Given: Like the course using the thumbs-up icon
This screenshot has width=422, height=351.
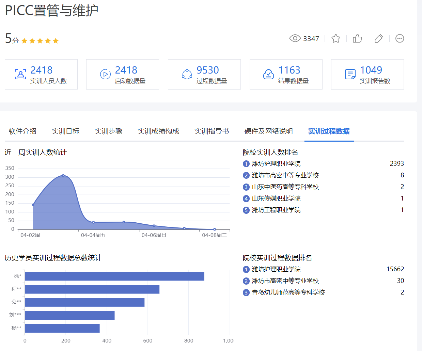Looking at the screenshot, I should [357, 38].
